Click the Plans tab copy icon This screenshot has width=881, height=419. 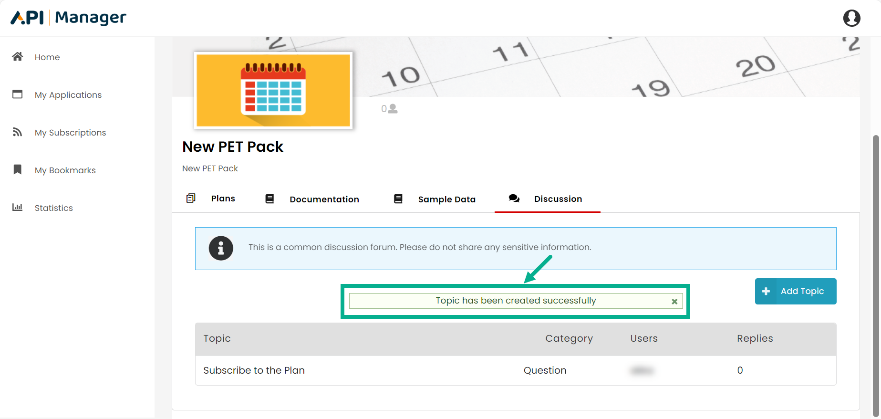point(191,198)
